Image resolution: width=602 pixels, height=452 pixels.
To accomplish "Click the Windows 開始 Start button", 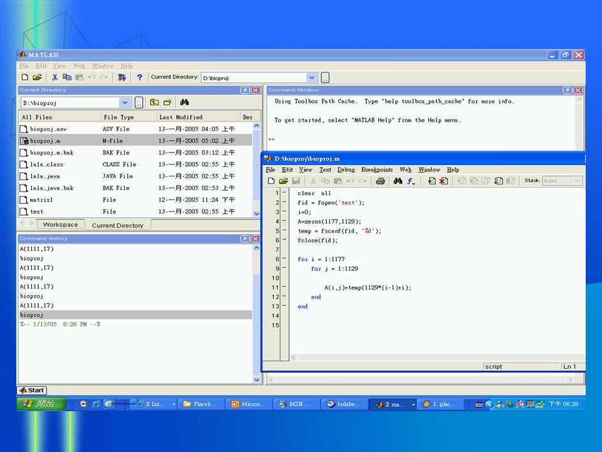I will [42, 404].
